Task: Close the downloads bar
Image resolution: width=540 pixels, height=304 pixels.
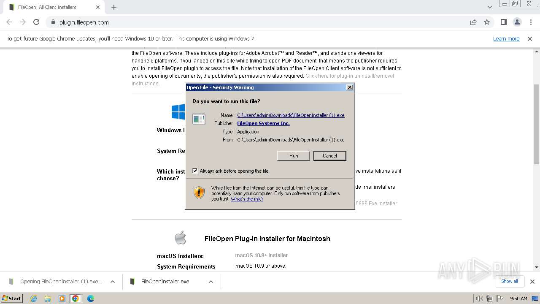Action: coord(532,282)
